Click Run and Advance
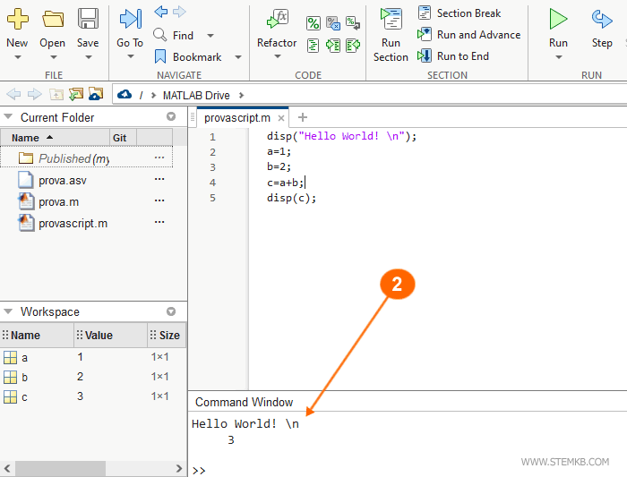 [468, 35]
